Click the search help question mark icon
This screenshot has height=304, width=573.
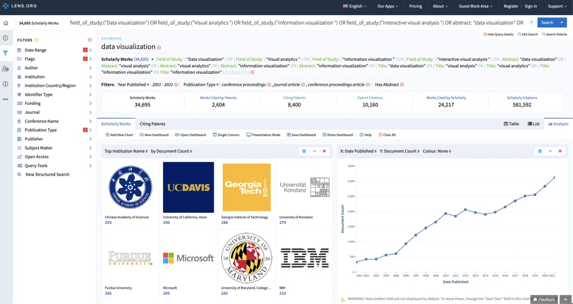[531, 23]
